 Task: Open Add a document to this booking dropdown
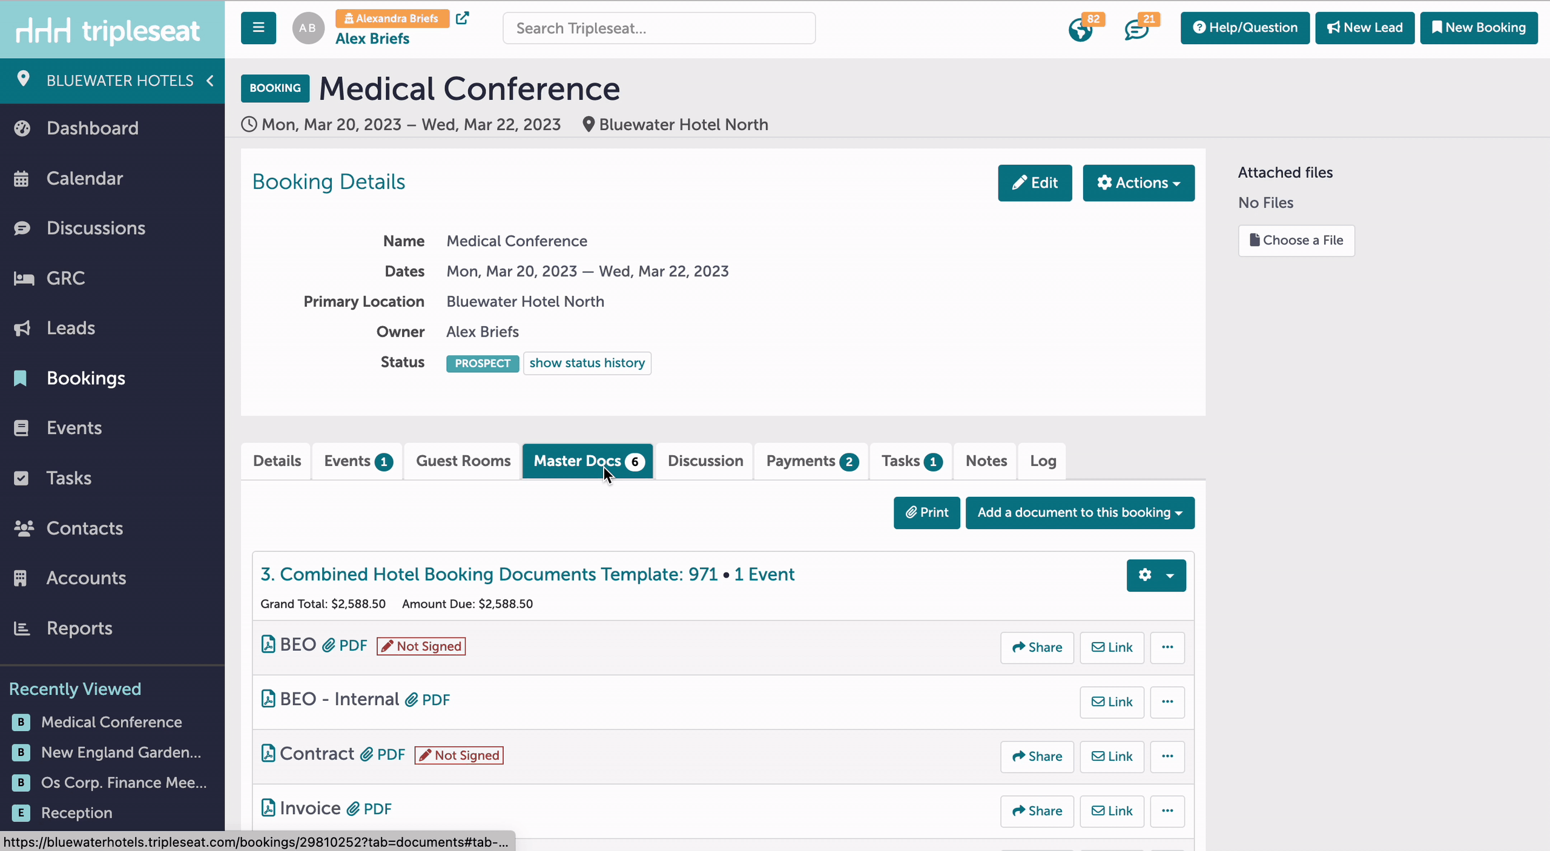1080,513
